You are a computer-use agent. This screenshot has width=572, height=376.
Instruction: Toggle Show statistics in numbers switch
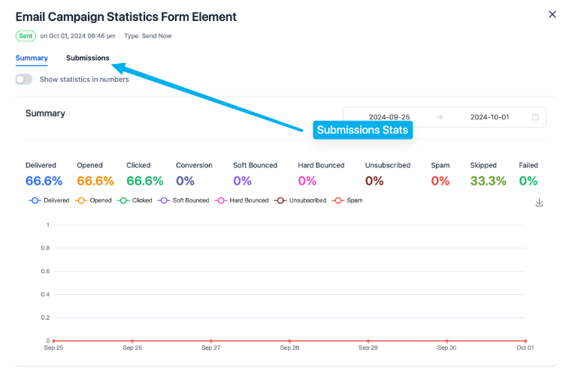point(24,80)
